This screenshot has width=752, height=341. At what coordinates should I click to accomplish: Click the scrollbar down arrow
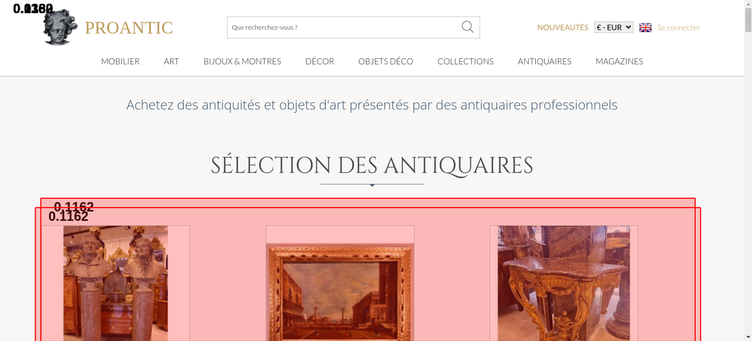pos(748,337)
